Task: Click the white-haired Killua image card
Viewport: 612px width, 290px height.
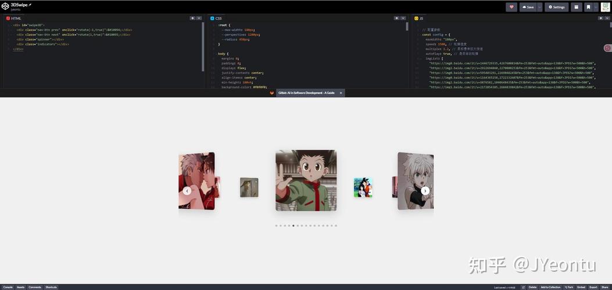Action: (416, 181)
